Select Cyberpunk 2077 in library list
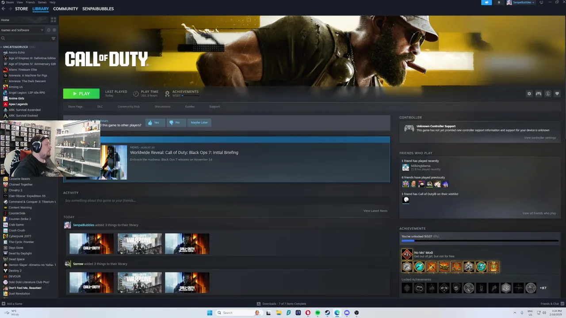This screenshot has height=318, width=566. point(20,236)
